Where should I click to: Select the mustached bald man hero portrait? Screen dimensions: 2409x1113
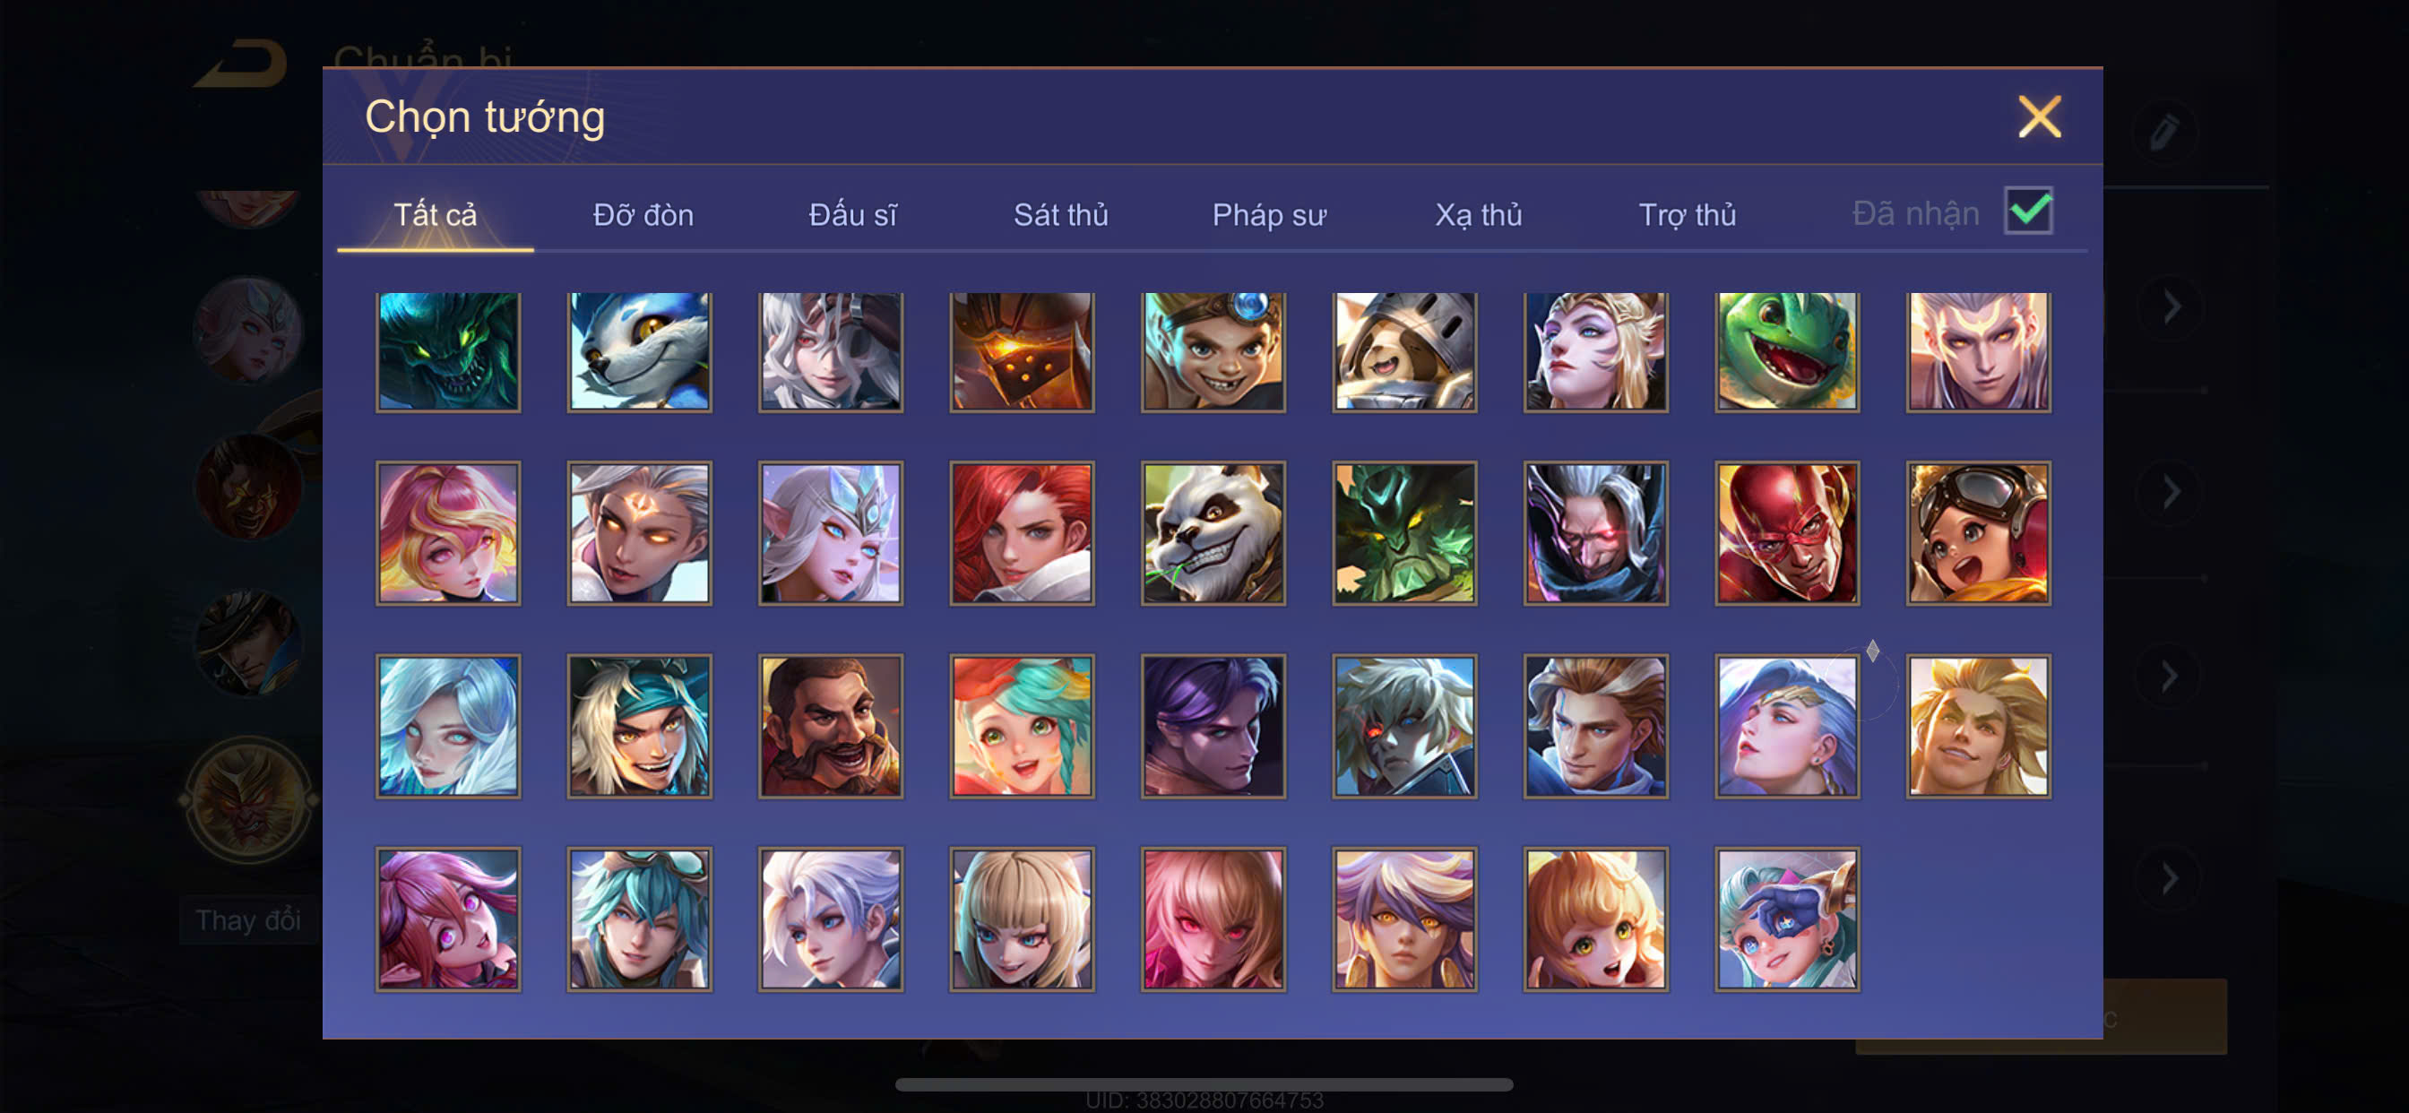pos(831,726)
